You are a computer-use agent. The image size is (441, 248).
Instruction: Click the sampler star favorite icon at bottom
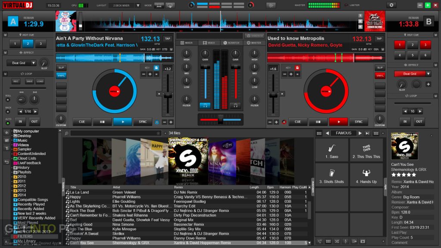[x=363, y=241]
